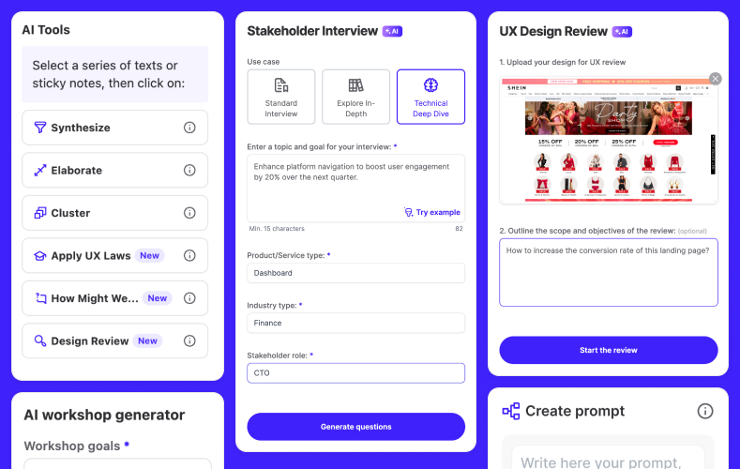Remove the uploaded design with the X icon
740x469 pixels.
pos(715,79)
